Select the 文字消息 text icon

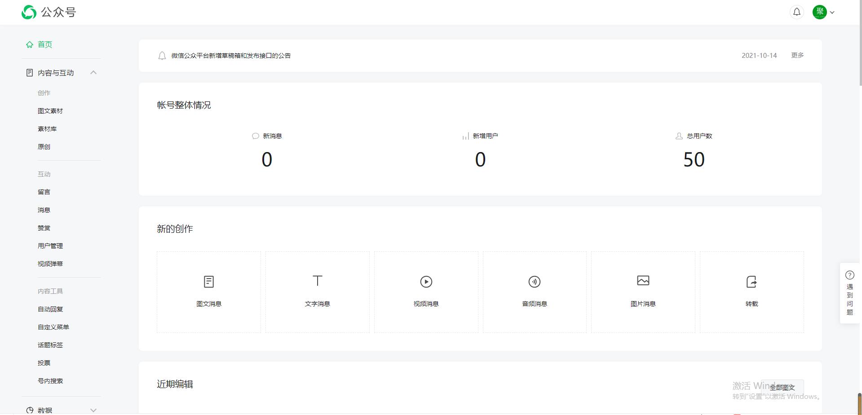pos(318,281)
